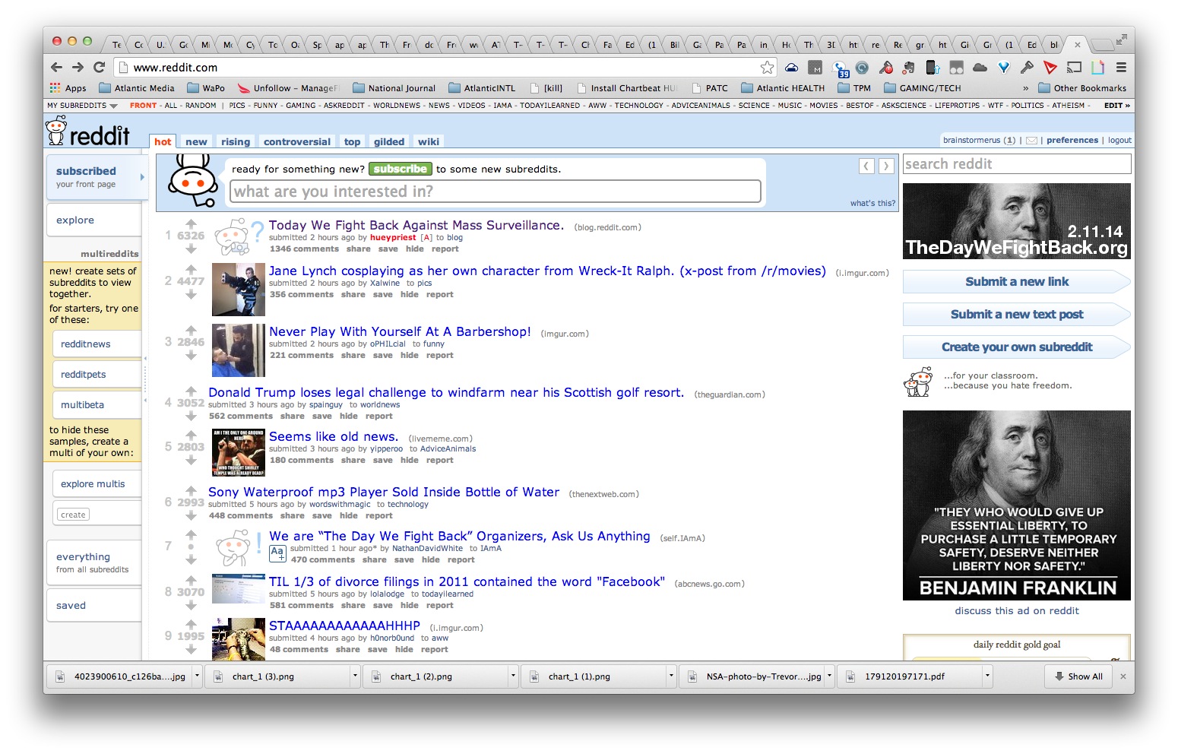
Task: Open dropdown for chart_1 (3).png download
Action: pyautogui.click(x=355, y=676)
